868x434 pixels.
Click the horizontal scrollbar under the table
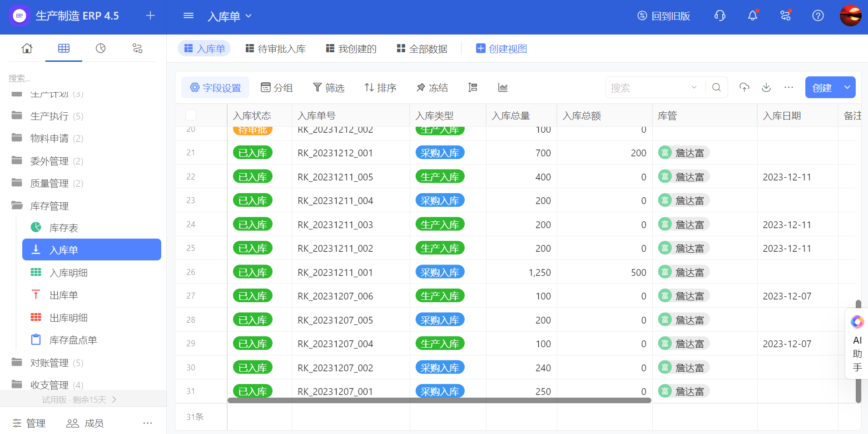pos(439,400)
